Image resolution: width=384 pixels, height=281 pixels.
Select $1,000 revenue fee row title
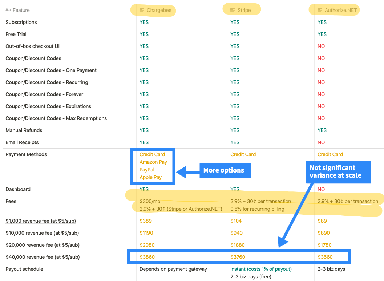point(41,221)
